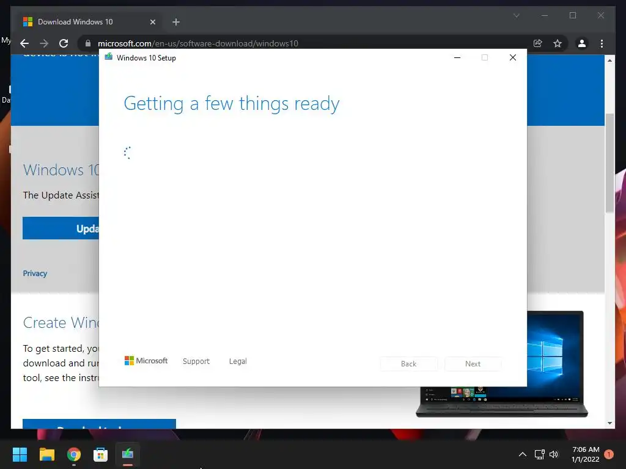Show hidden system tray icons
The image size is (626, 469).
[522, 454]
